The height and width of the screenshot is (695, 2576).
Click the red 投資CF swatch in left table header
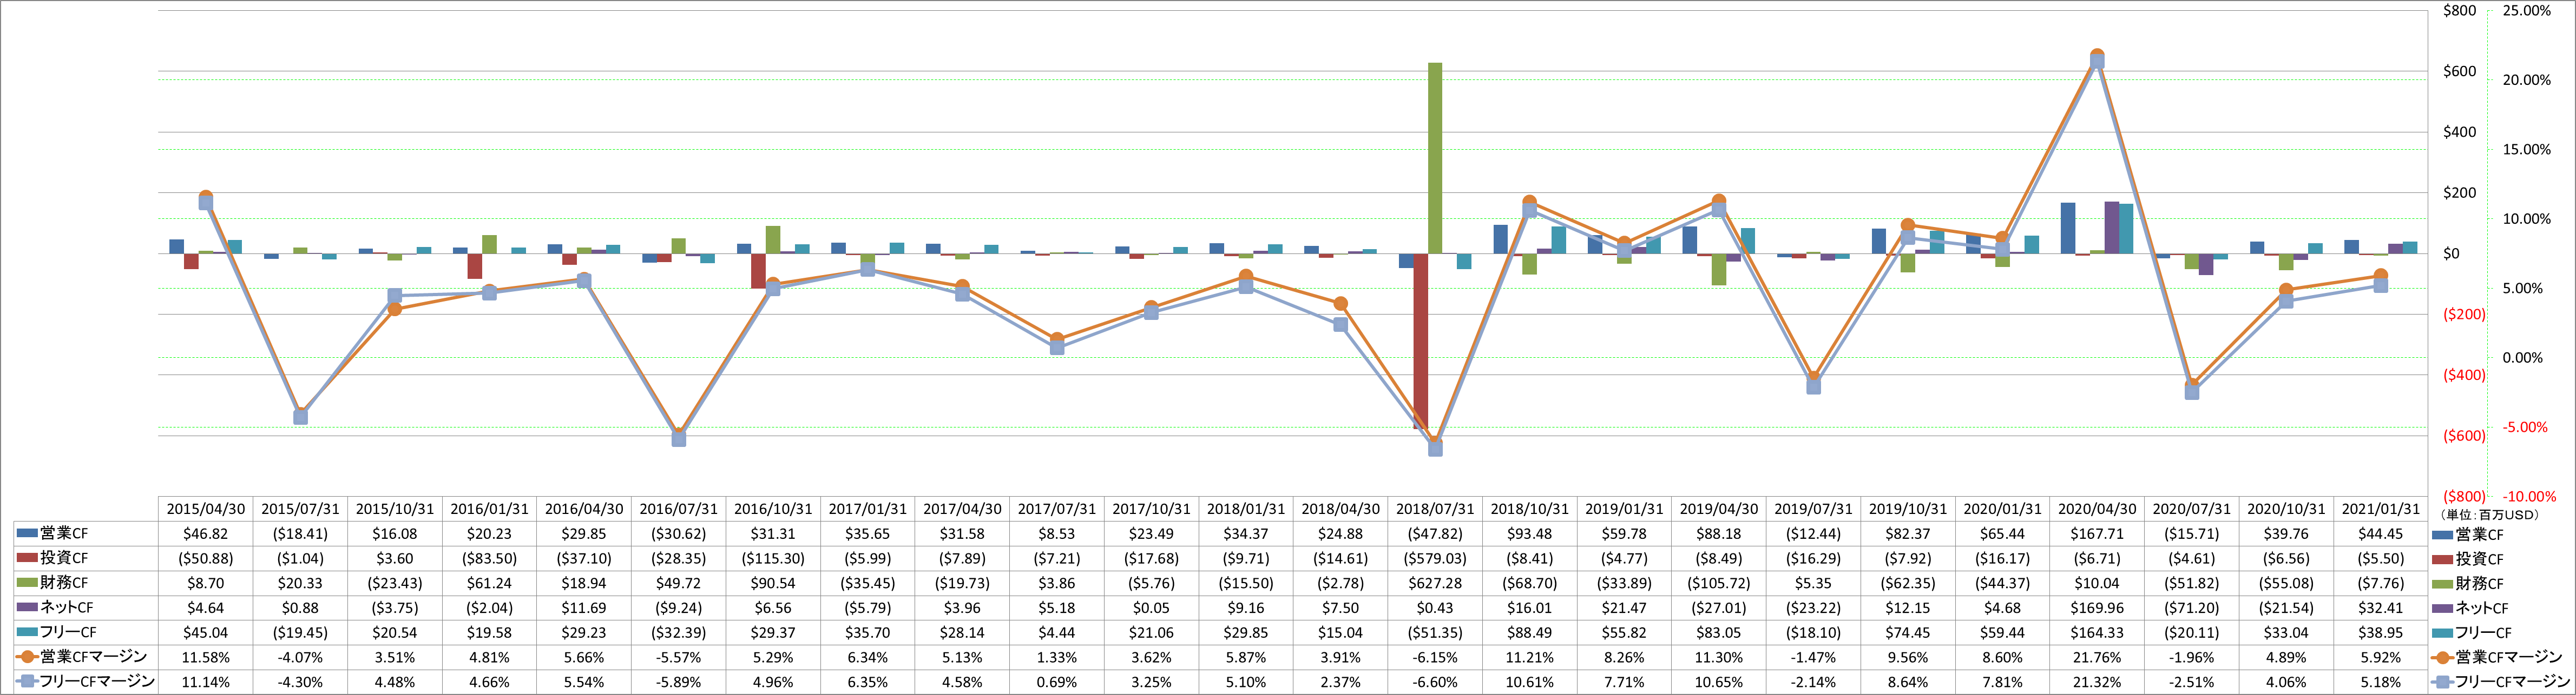[28, 558]
